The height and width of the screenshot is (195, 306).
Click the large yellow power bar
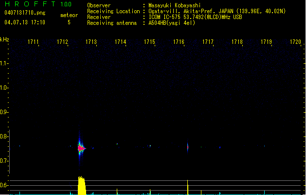[82, 186]
